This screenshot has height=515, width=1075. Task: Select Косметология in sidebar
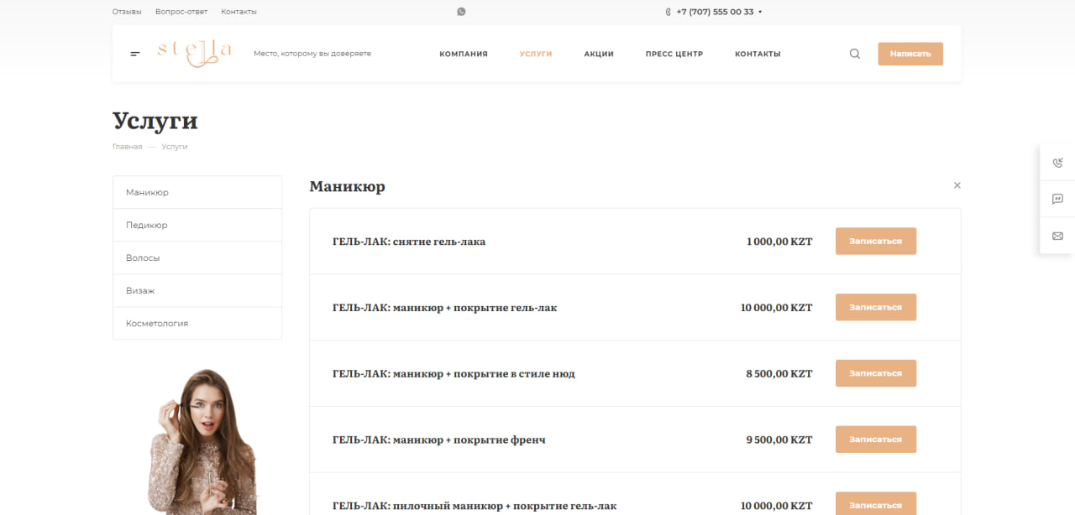(197, 323)
